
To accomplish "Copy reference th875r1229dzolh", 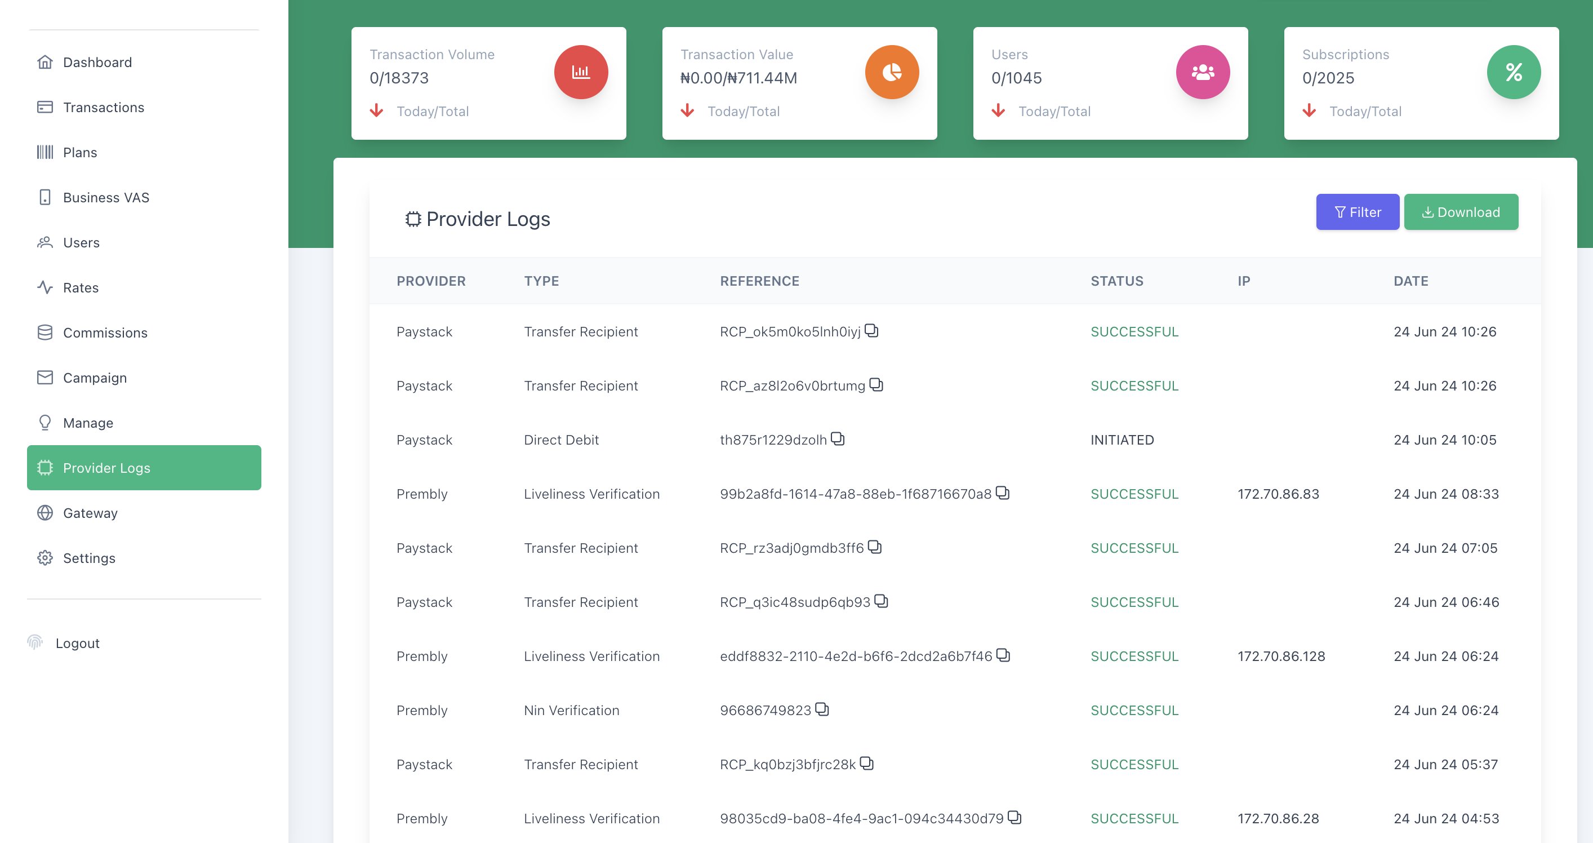I will [837, 438].
